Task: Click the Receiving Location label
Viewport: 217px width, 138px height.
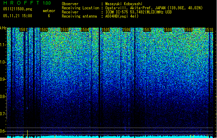Action: (80, 8)
